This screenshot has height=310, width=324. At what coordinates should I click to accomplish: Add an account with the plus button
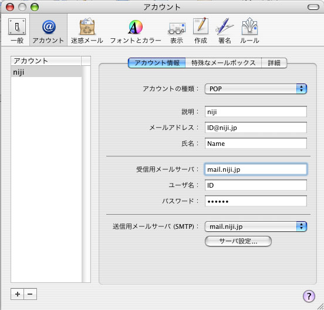coord(18,294)
